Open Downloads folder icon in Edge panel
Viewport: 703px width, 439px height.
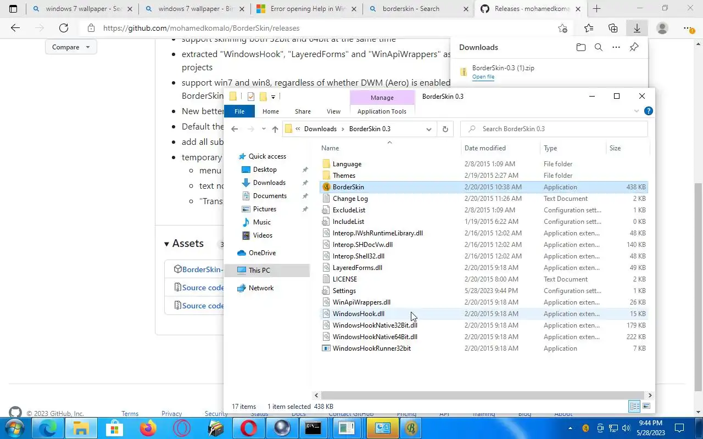click(581, 48)
